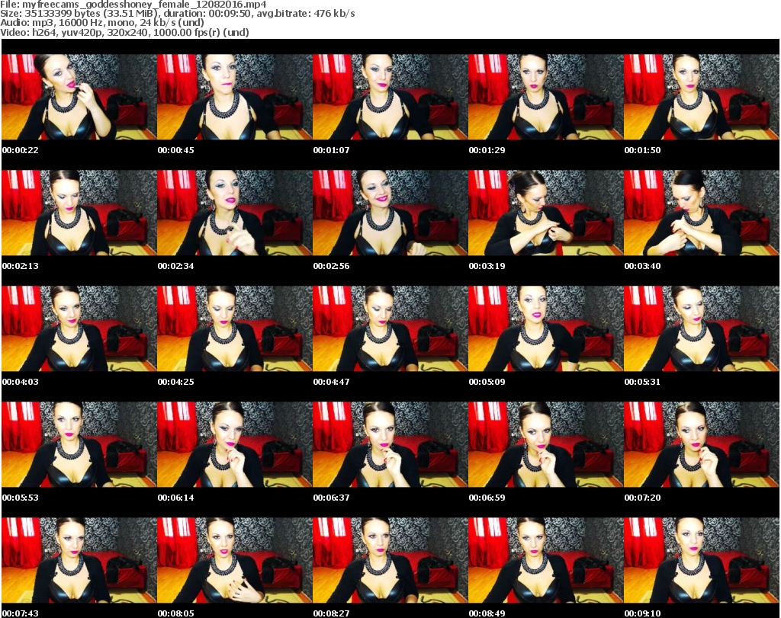The height and width of the screenshot is (618, 781).
Task: Click the 00:08:49 label in bottom row
Action: [487, 613]
